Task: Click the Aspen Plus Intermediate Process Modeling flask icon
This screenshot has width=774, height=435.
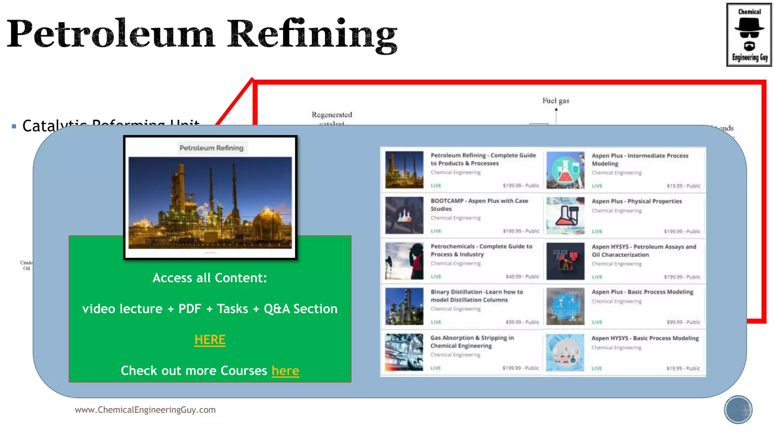Action: [565, 170]
